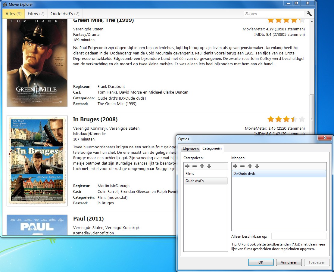
Task: Click the In Bruges movie poster
Action: [x=37, y=161]
